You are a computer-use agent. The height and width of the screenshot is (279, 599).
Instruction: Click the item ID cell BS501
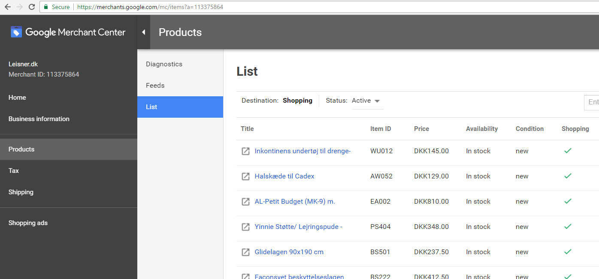[380, 252]
